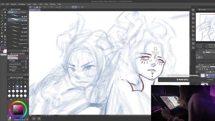
Task: Select the Gradient tool
Action: tap(5, 36)
